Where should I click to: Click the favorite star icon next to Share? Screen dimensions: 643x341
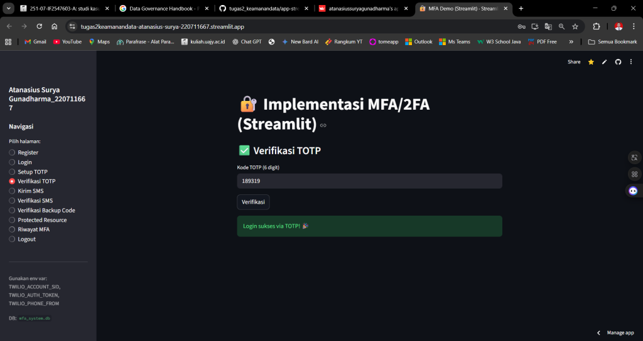click(x=591, y=62)
